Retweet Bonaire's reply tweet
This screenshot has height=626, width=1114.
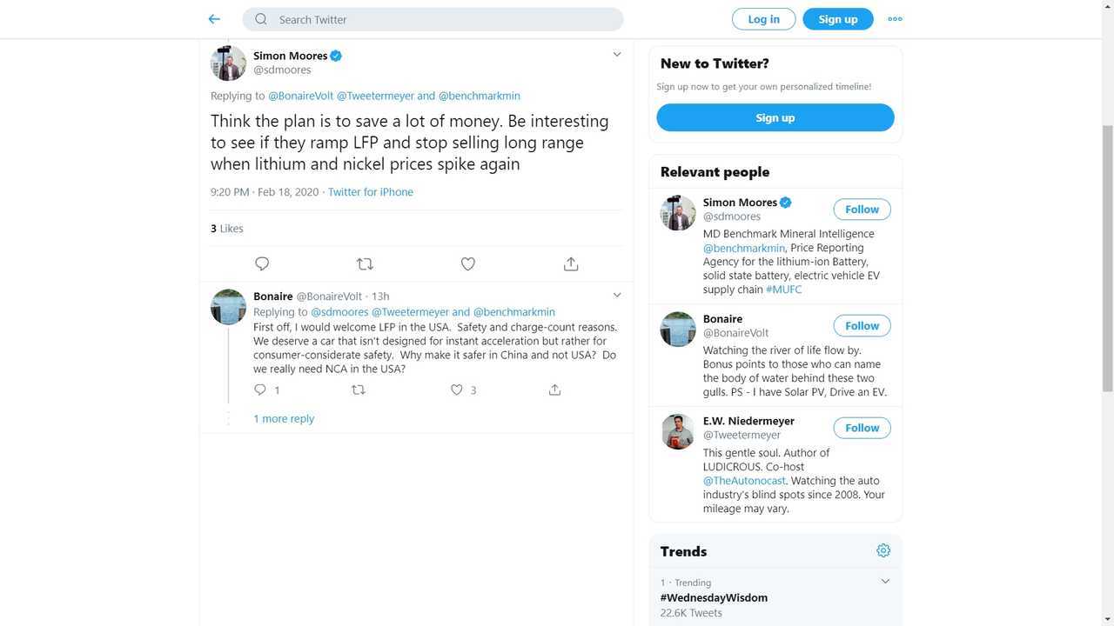pos(358,390)
